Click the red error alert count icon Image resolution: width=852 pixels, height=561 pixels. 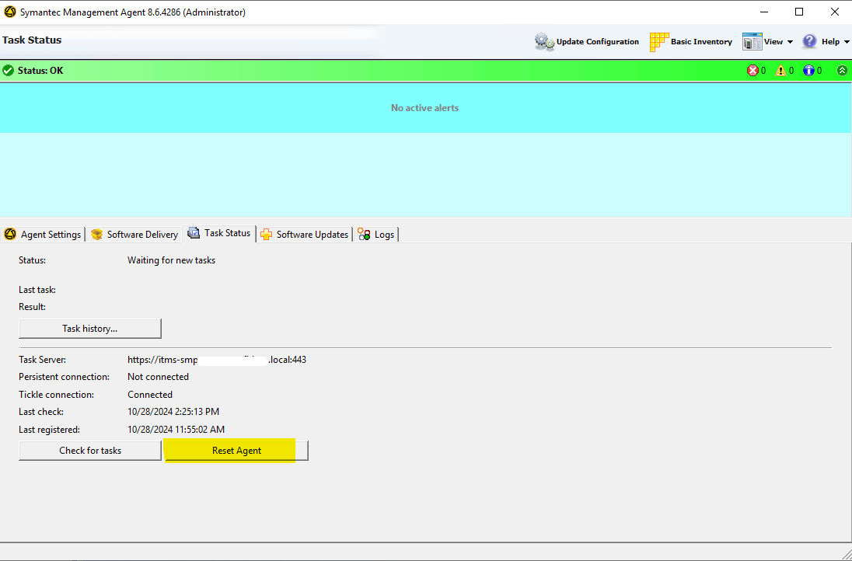coord(752,71)
